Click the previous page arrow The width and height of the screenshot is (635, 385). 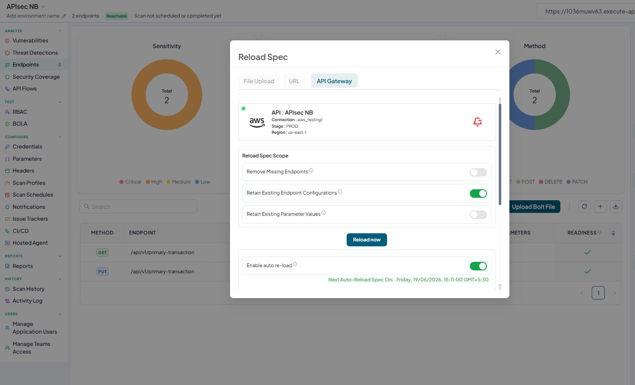(x=582, y=293)
